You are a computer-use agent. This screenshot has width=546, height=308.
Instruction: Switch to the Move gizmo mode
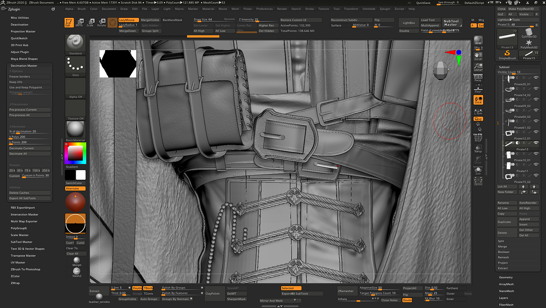click(80, 22)
